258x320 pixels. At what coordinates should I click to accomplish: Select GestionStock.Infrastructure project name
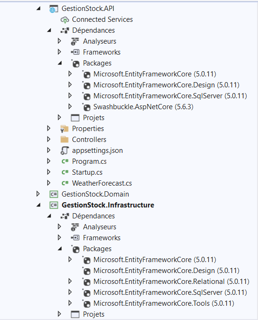point(108,205)
